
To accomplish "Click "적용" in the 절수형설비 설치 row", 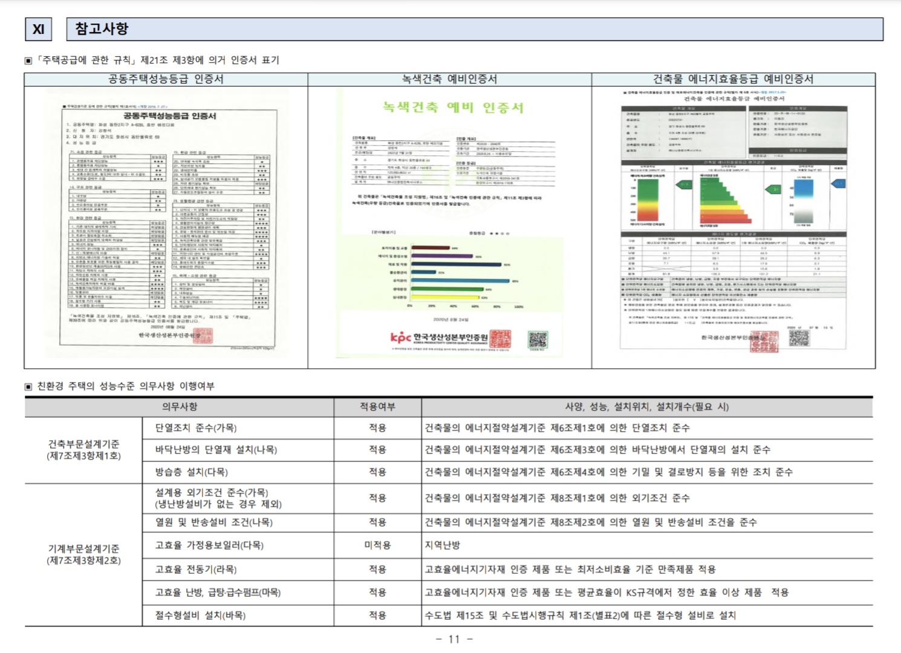I will 378,616.
